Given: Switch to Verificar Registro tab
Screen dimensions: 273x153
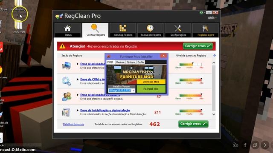Looking at the screenshot, I should 96,30.
